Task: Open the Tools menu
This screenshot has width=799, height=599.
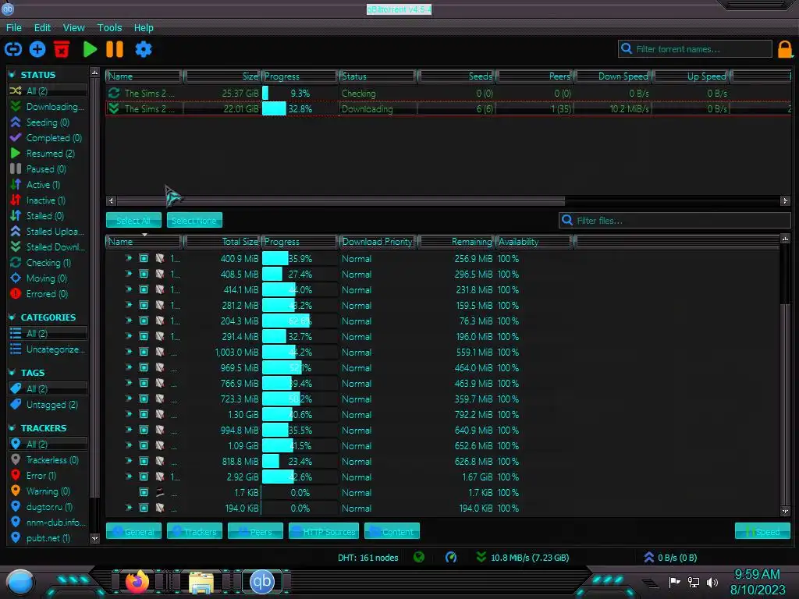Action: (109, 28)
